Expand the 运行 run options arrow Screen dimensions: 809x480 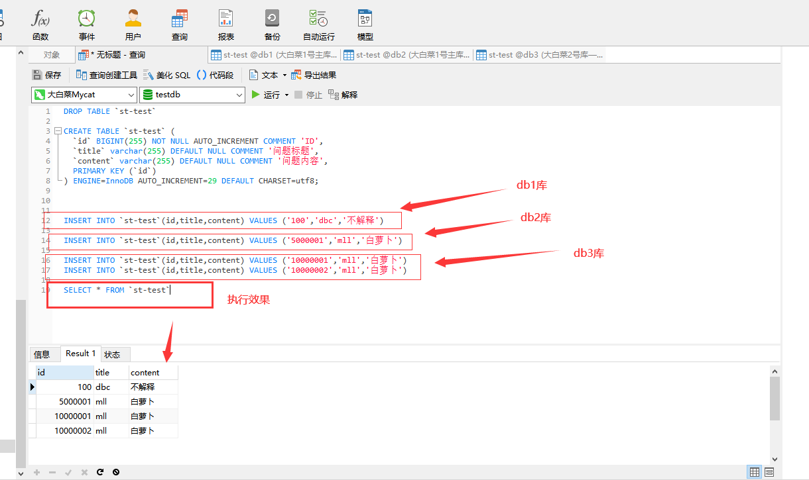click(287, 95)
